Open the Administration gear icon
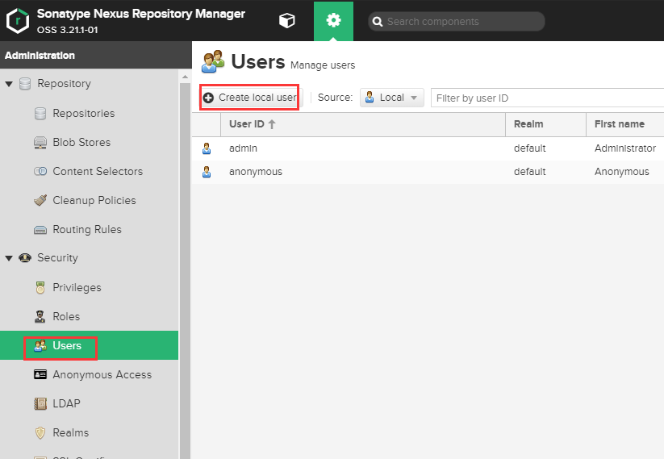The image size is (664, 459). click(x=333, y=20)
